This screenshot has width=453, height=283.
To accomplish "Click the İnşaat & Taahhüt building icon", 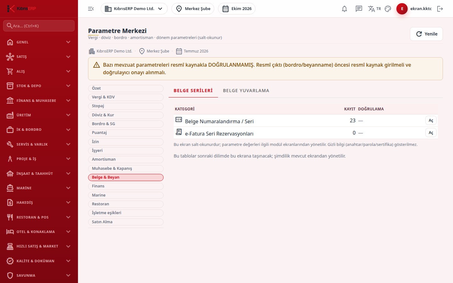I will (x=10, y=174).
